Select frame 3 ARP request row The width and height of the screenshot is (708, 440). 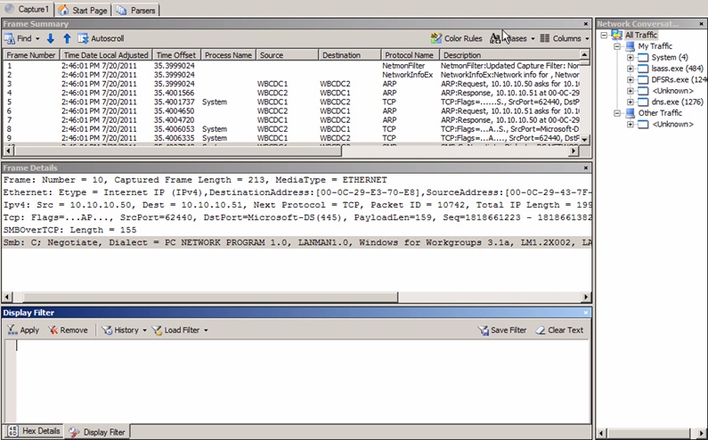(x=291, y=84)
